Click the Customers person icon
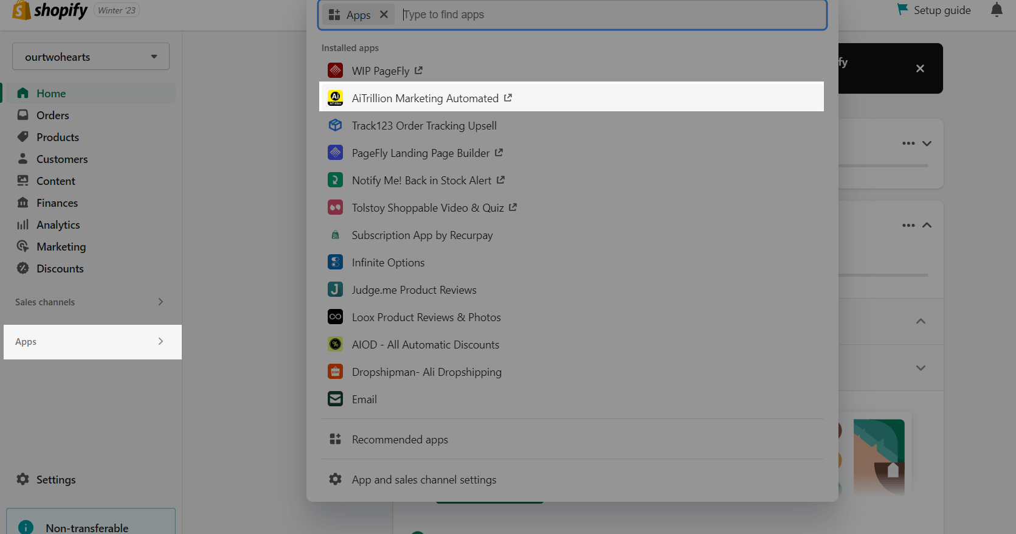This screenshot has height=534, width=1016. [x=23, y=159]
